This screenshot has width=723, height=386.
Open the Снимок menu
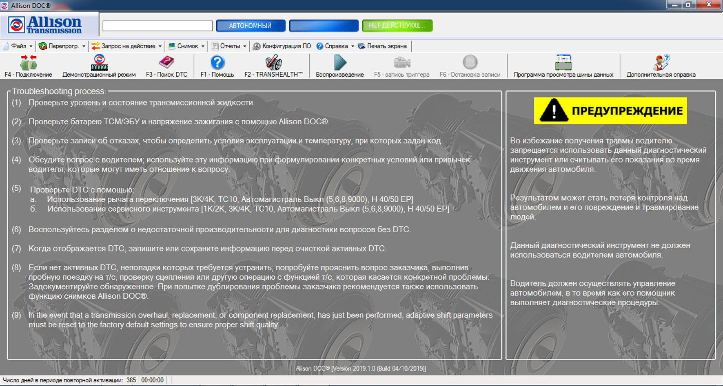(187, 46)
